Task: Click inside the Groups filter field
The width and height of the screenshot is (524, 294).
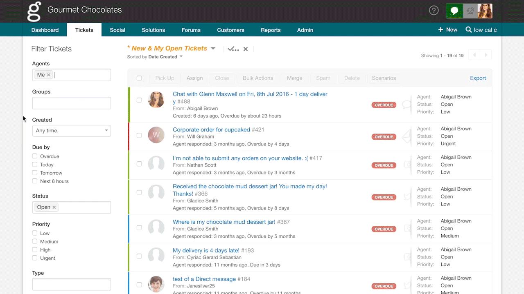Action: (71, 102)
